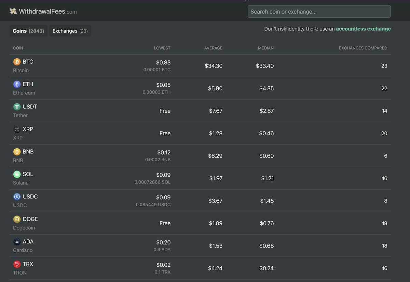Open the ADA coin row label

(28, 242)
